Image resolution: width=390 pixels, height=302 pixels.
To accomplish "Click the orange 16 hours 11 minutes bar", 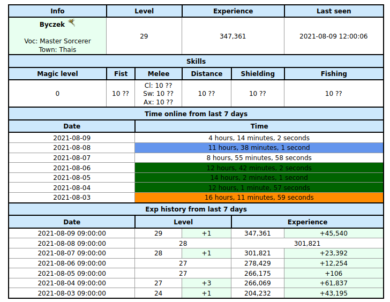I will click(x=259, y=197).
